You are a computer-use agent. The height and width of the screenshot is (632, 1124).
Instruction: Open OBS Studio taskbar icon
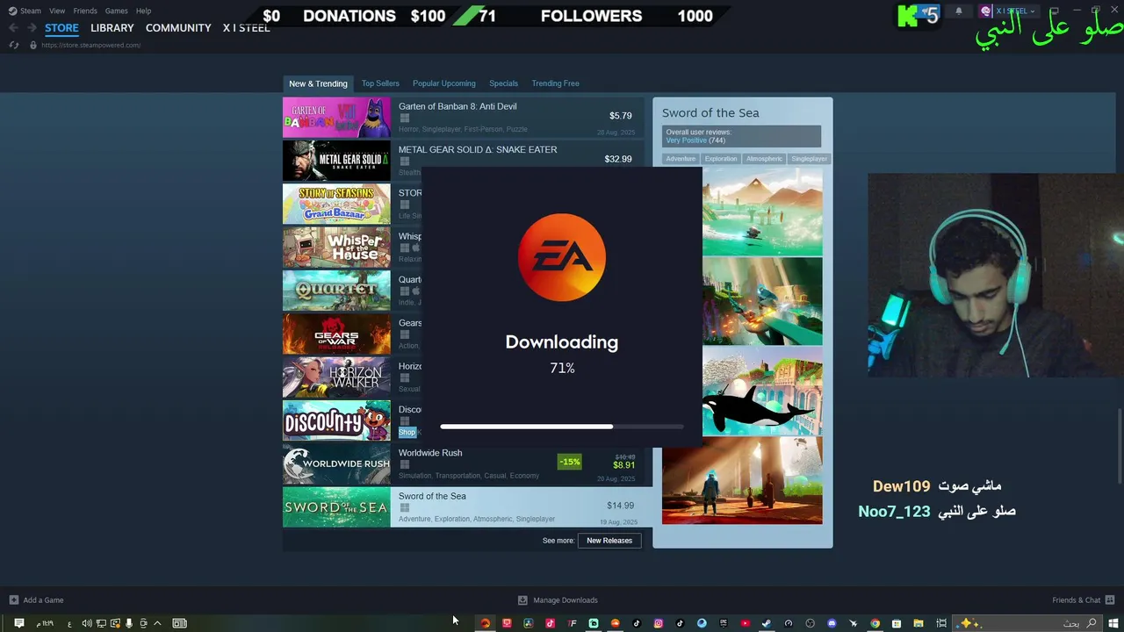point(811,623)
